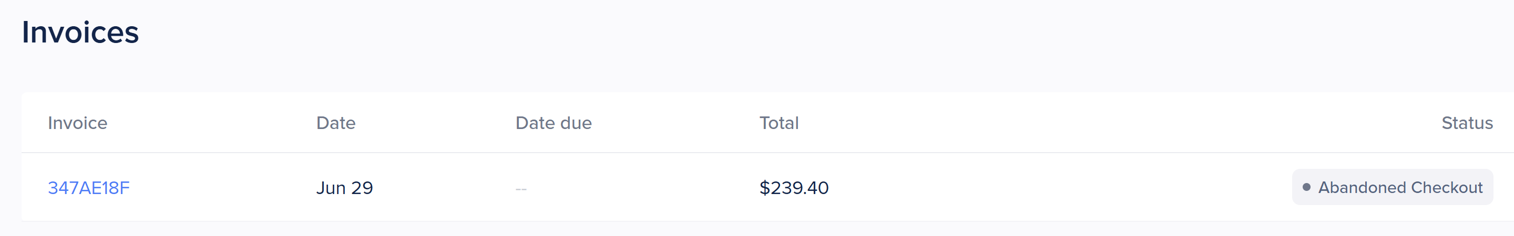Sort by the Invoice column header
Screen dimensions: 1514x236
78,123
